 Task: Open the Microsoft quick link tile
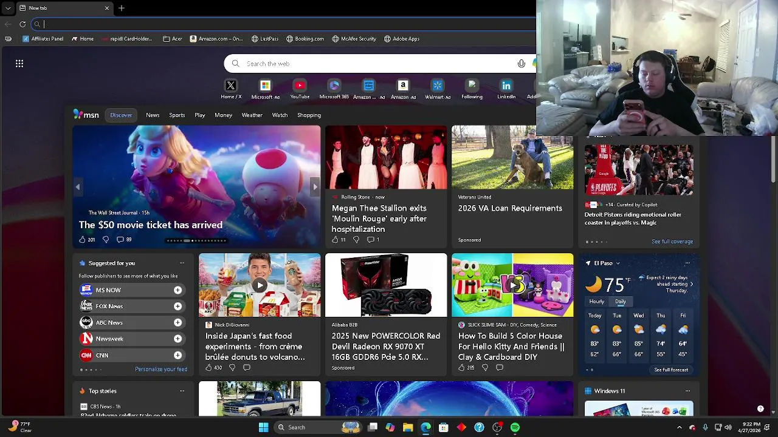[265, 89]
